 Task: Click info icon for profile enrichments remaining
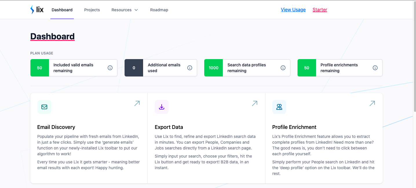[375, 68]
